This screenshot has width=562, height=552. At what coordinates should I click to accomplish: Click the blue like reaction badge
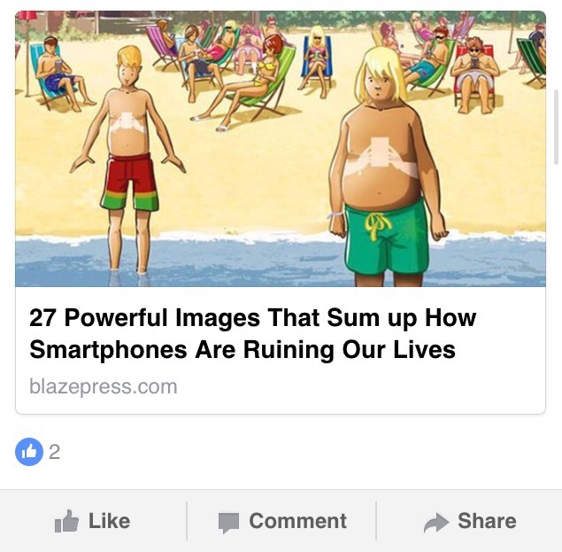tap(29, 452)
